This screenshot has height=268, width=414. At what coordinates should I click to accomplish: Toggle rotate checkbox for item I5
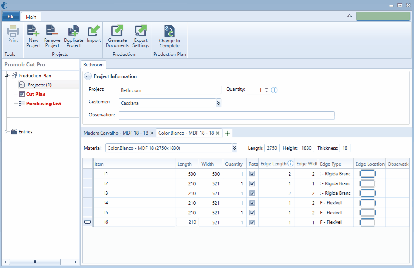click(x=252, y=213)
